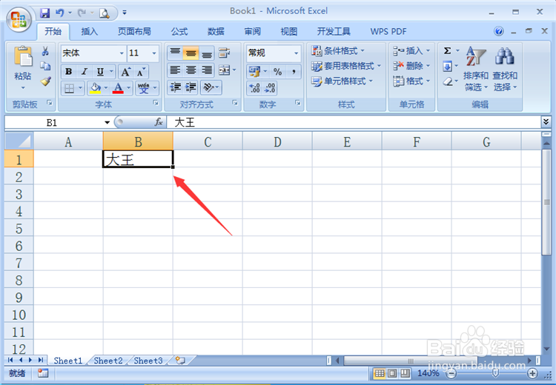The height and width of the screenshot is (385, 556).
Task: Show phonetic guide wén icon
Action: [144, 88]
